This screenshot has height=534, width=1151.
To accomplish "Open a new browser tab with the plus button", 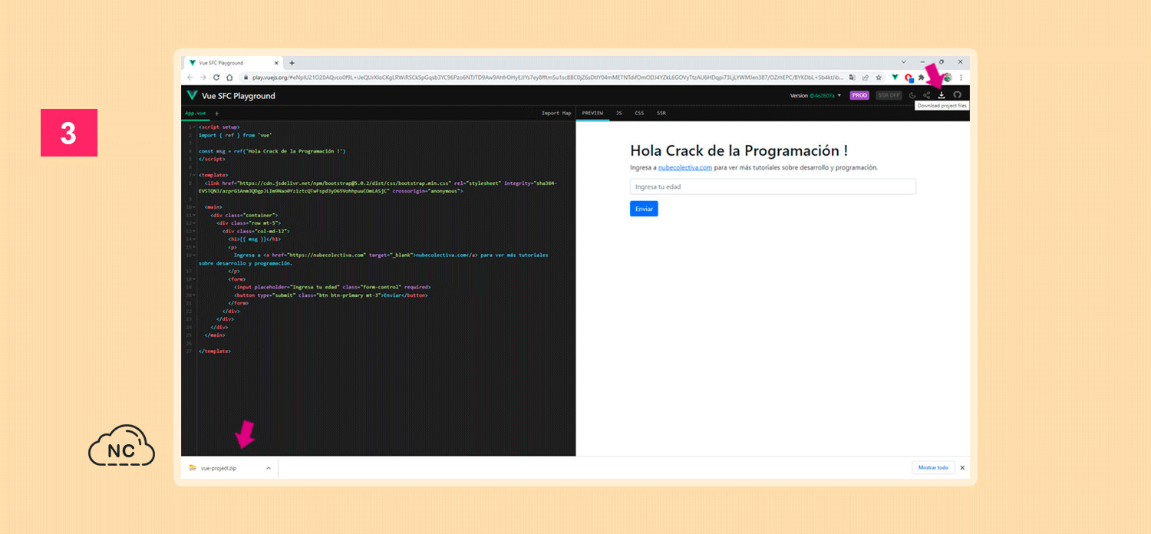I will [x=292, y=63].
